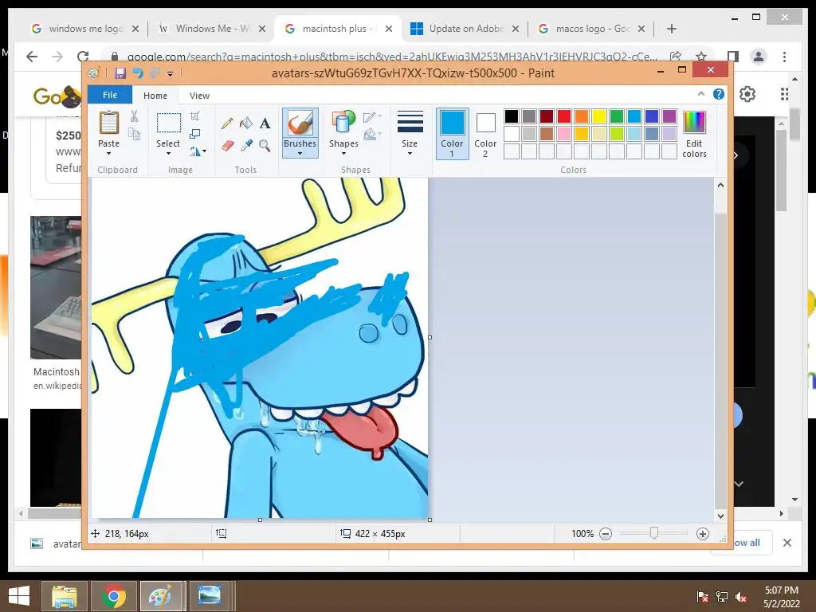Open File Explorer from taskbar
The image size is (816, 612).
click(64, 596)
